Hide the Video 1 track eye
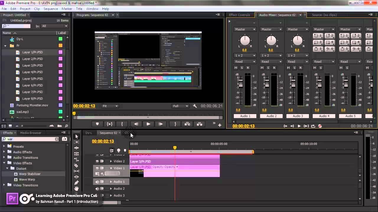378x212 pixels. click(97, 168)
